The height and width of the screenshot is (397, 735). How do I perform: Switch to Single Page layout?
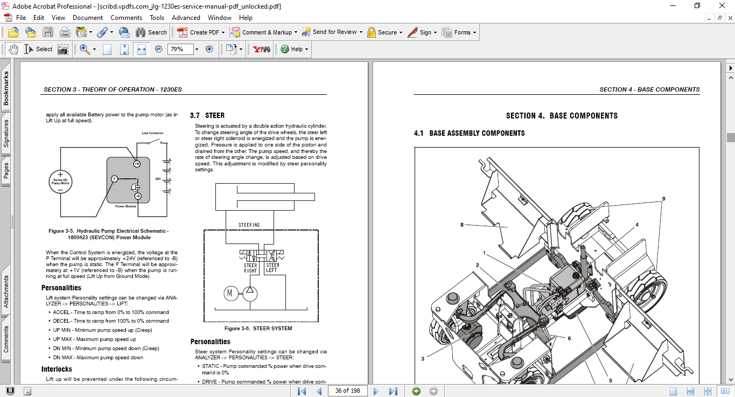(x=674, y=391)
